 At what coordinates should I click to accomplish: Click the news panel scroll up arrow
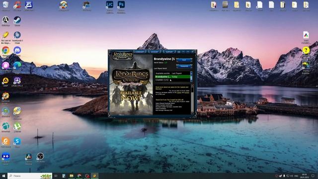(x=192, y=86)
